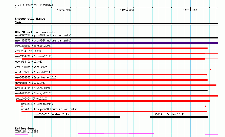Click end marker of nsv956315 variant
Screen dimensions: 225x137
tap(205, 106)
